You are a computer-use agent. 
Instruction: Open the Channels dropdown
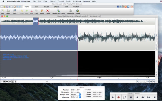pos(80,97)
